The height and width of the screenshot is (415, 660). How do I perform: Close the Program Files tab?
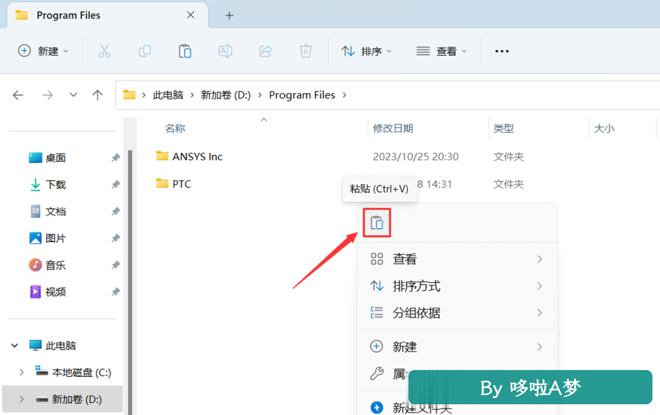click(191, 15)
